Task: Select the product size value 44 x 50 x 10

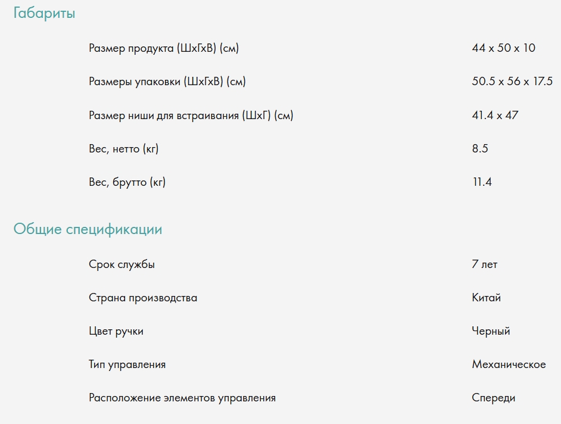Action: click(503, 48)
